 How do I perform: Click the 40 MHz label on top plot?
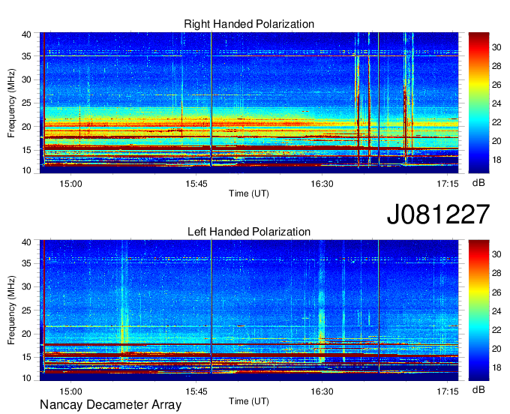pos(26,34)
